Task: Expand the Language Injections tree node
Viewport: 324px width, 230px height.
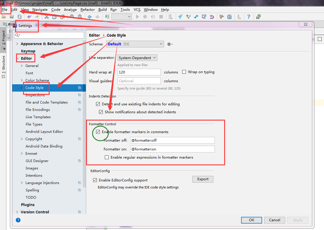Action: [x=22, y=183]
